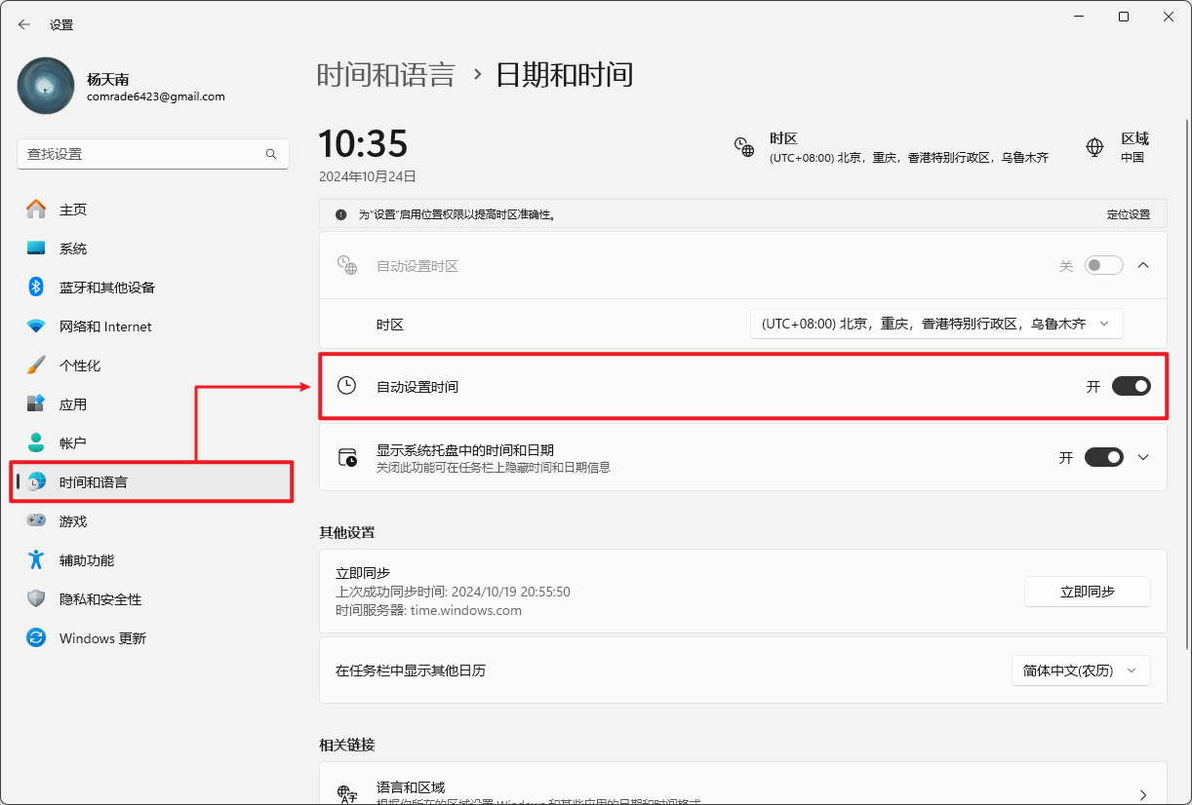The image size is (1192, 805).
Task: Click the back arrow in title bar
Action: 24,24
